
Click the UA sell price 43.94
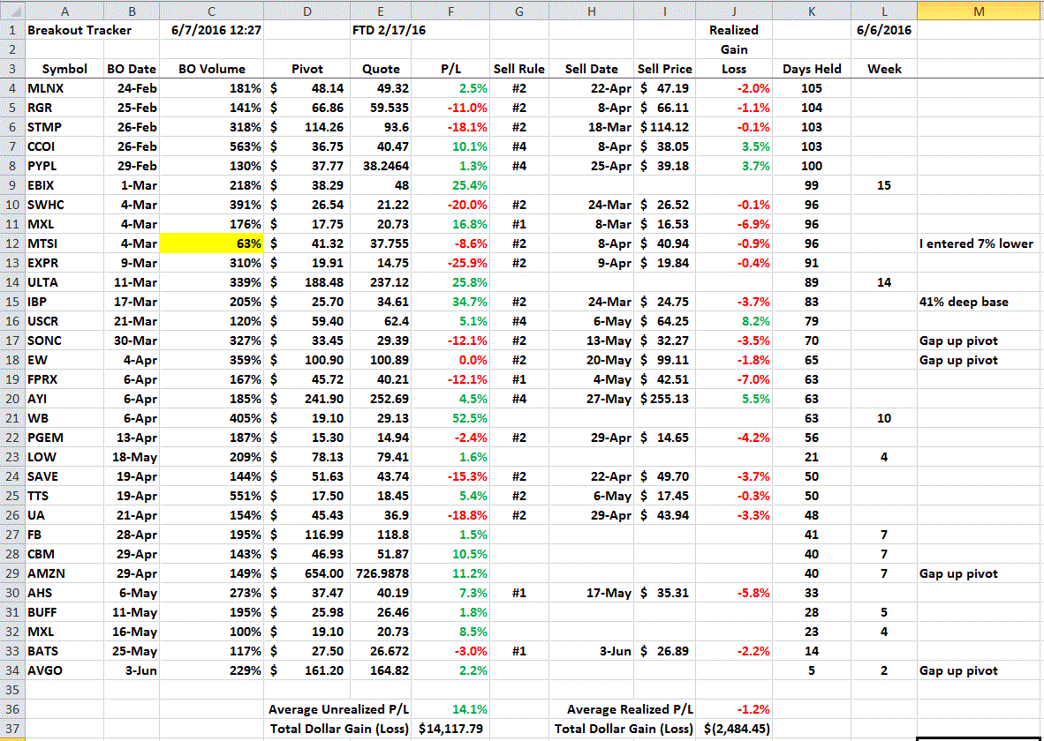tap(664, 515)
